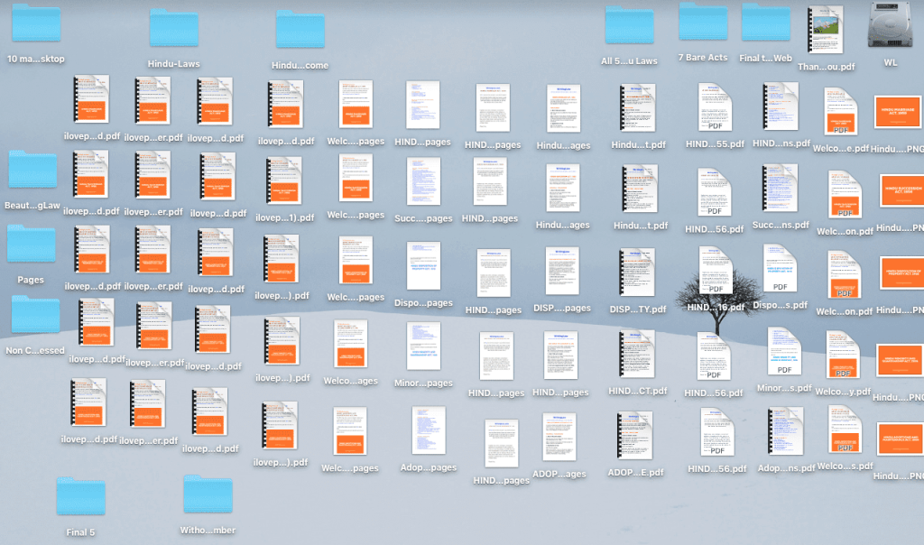Viewport: 924px width, 545px height.
Task: Select the Hindu-Laws folder icon
Action: 174,28
